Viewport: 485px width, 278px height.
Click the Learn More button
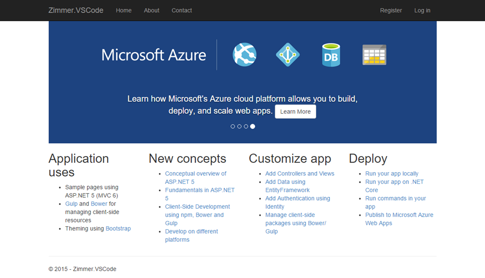[295, 112]
